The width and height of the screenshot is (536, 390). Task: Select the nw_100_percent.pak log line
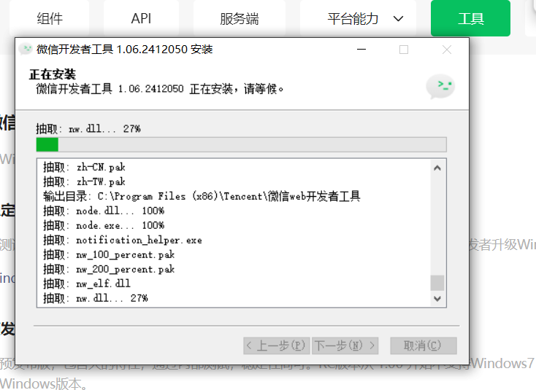tap(109, 255)
